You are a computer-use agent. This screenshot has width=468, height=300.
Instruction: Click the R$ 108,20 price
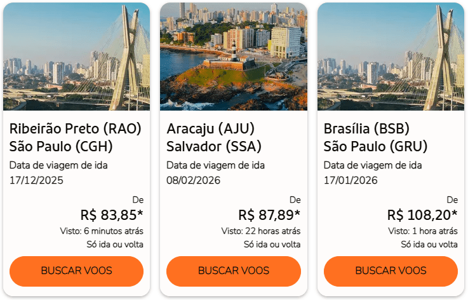pyautogui.click(x=422, y=215)
